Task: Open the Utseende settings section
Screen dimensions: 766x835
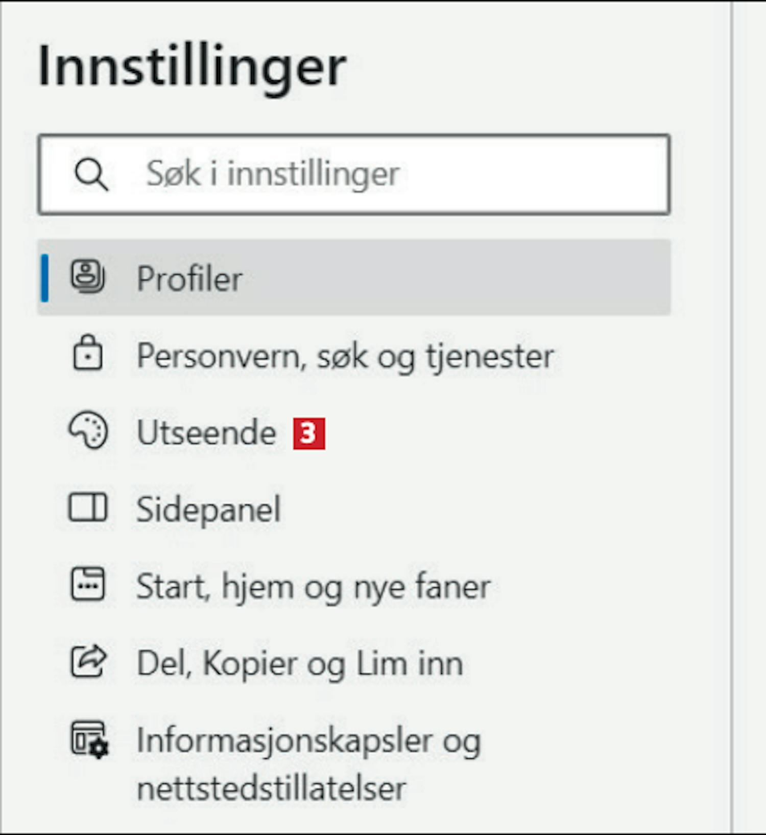Action: coord(207,433)
